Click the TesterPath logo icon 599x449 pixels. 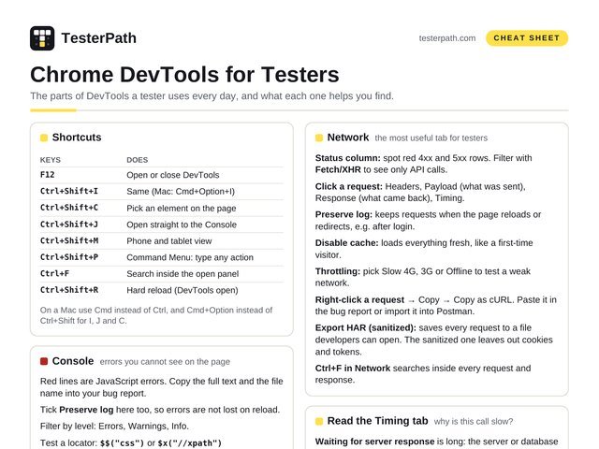42,38
